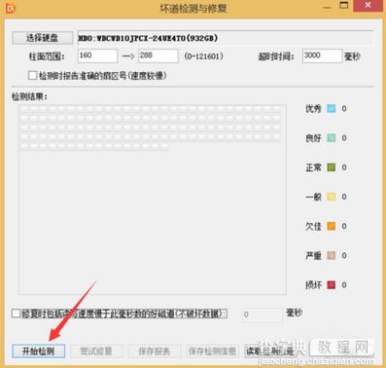
Task: Click the window title 坏道检测与修复
Action: [x=193, y=8]
